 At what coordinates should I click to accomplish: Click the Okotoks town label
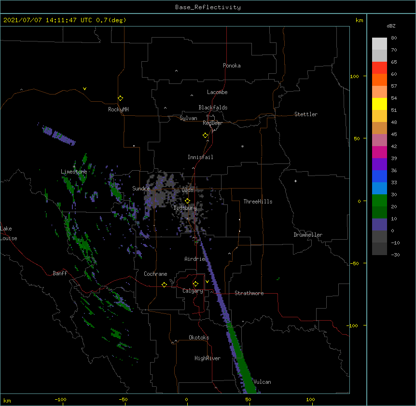click(199, 338)
